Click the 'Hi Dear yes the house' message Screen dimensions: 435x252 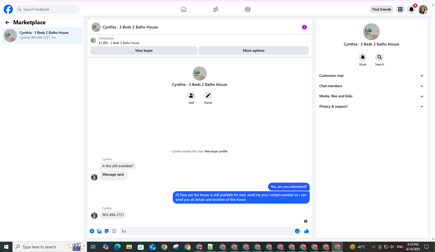(x=241, y=197)
